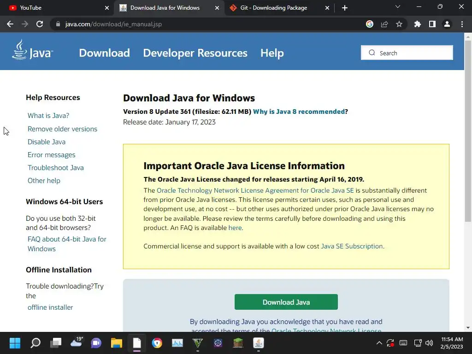Open Google icon in address bar
Image resolution: width=472 pixels, height=354 pixels.
(x=370, y=24)
